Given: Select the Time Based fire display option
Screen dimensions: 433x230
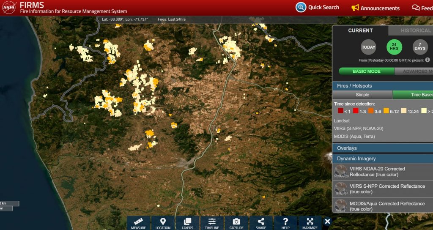Looking at the screenshot, I should point(413,95).
